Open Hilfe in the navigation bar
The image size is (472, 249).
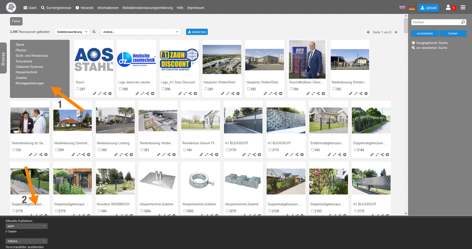point(180,8)
